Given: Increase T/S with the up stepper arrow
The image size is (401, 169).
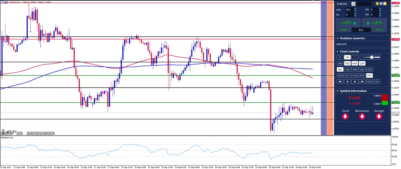Looking at the screenshot, I should click(x=381, y=9).
